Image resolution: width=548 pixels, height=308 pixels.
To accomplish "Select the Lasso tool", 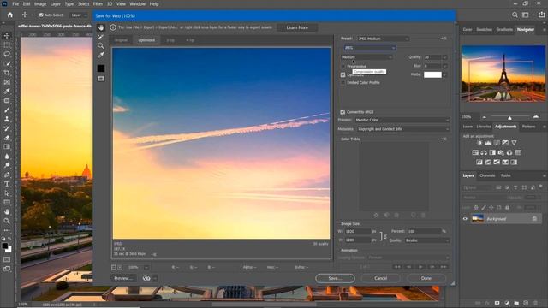I will [7, 54].
